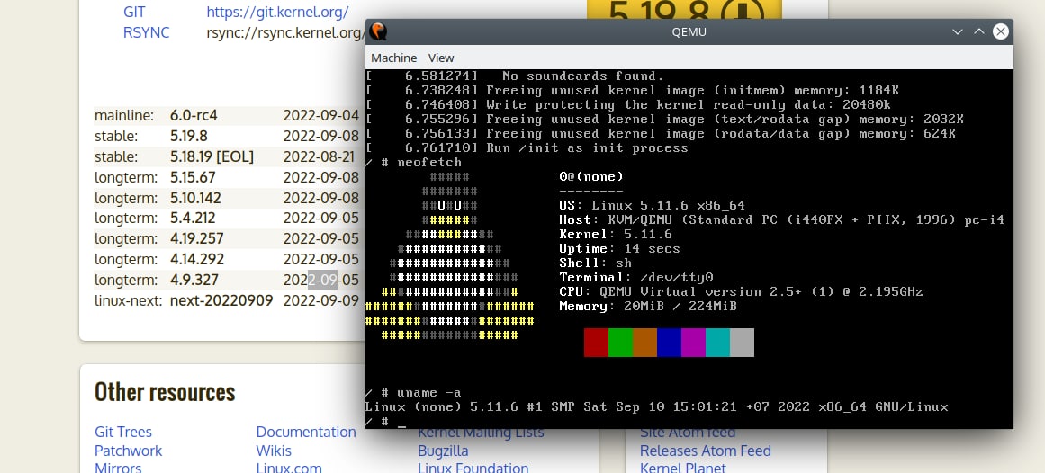Image resolution: width=1045 pixels, height=473 pixels.
Task: Click 'Shell: sh' line in terminal
Action: click(595, 263)
